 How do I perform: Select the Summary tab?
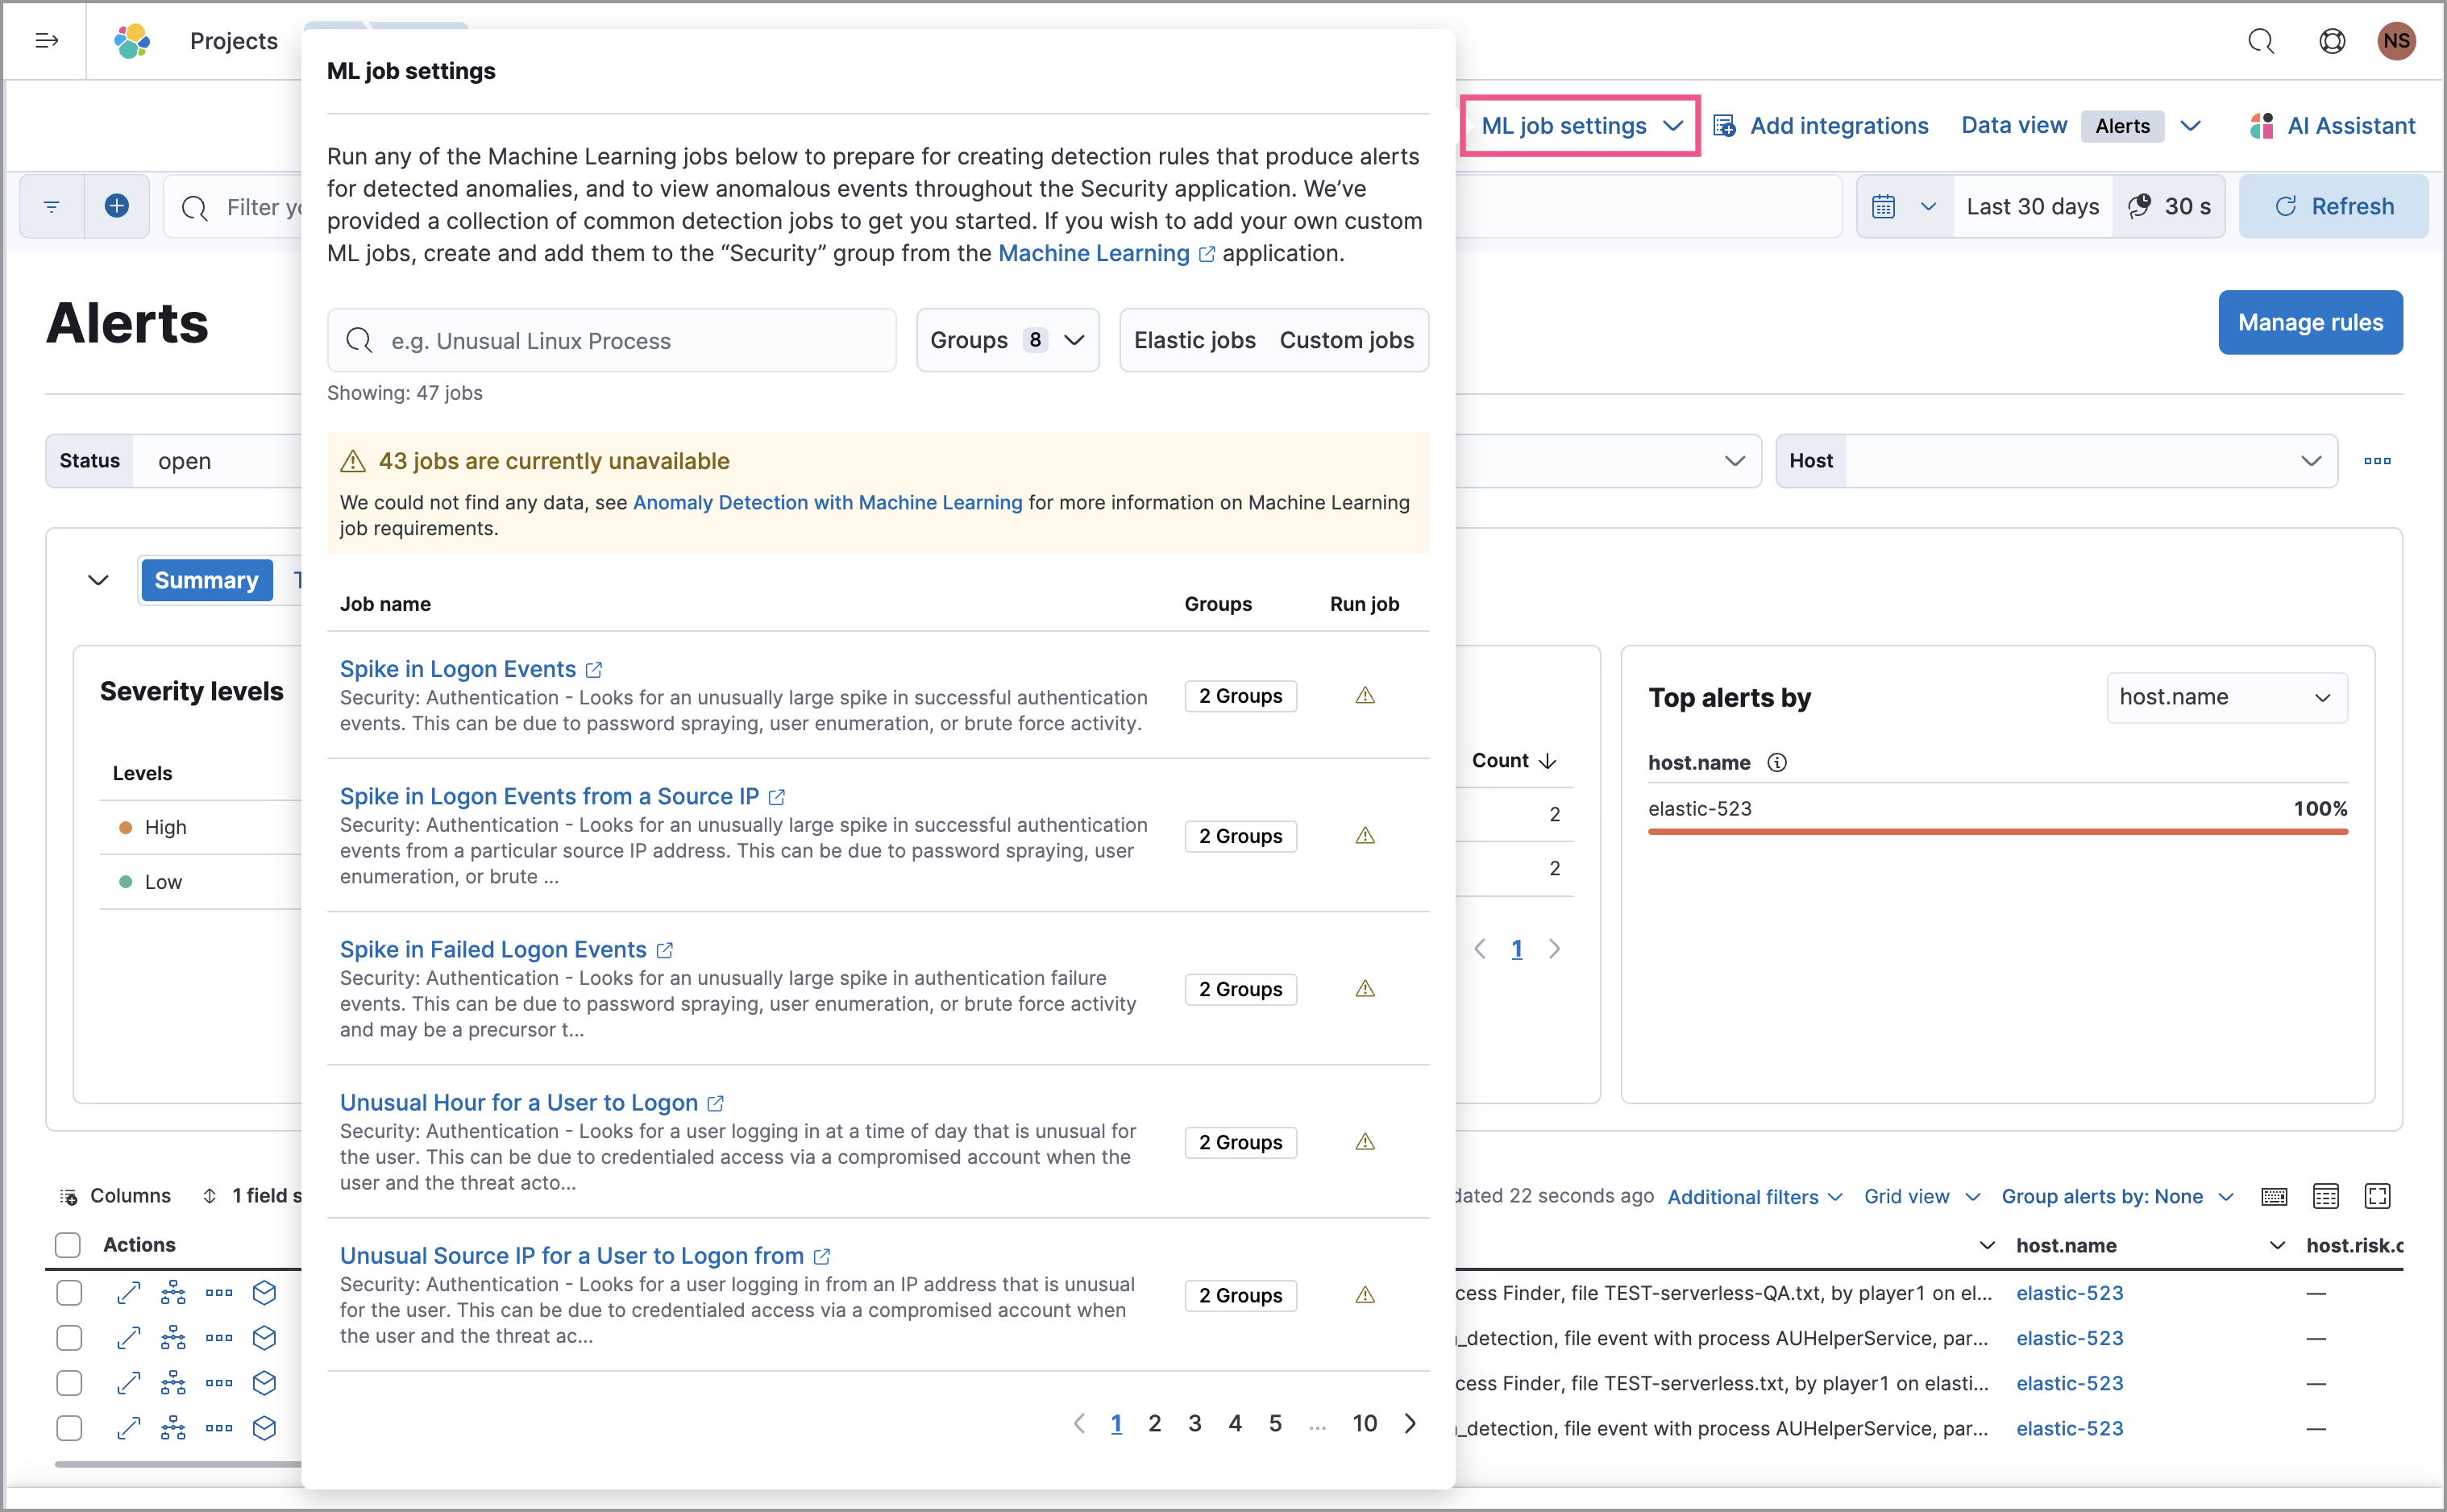[x=206, y=580]
